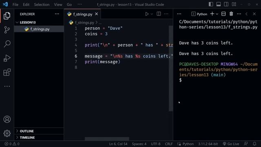Open the Selection menu
Image resolution: width=261 pixels, height=147 pixels.
pos(42,4)
